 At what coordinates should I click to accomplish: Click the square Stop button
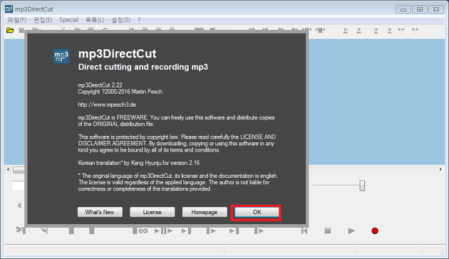[328, 231]
